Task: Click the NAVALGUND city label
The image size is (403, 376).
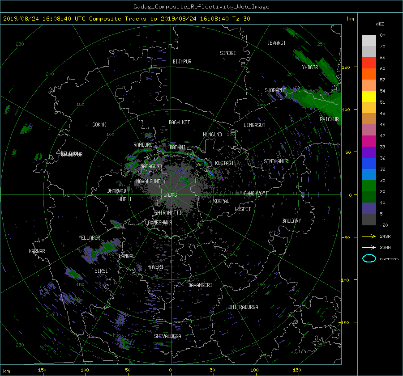Action: coord(148,181)
